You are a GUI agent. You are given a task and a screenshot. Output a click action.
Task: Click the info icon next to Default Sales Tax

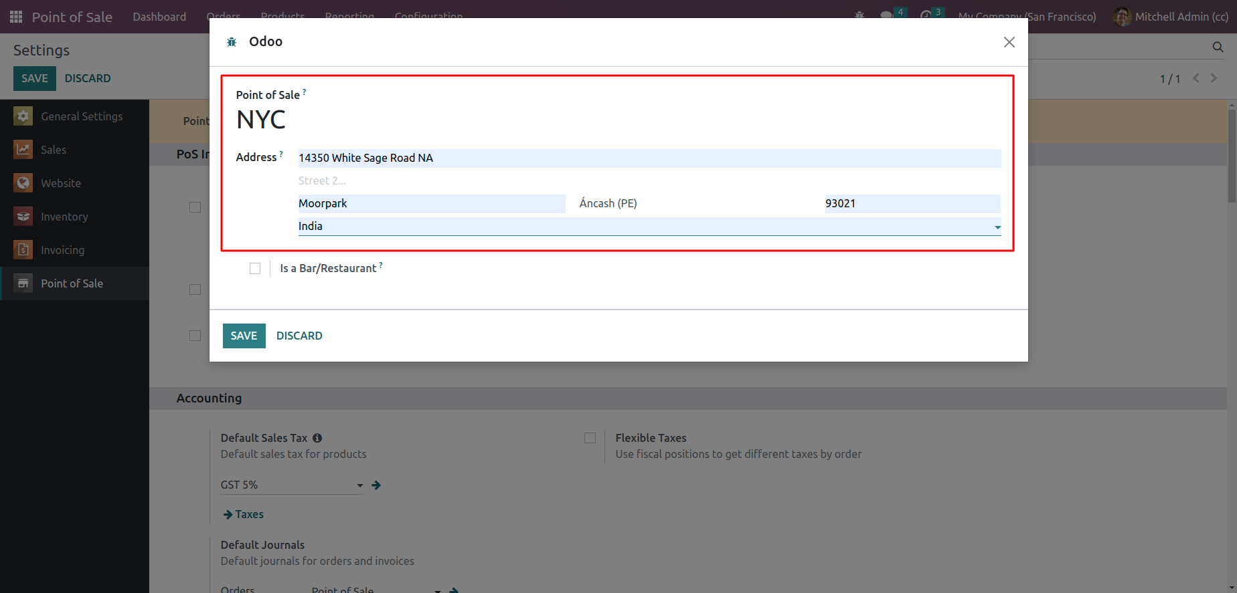pyautogui.click(x=317, y=438)
